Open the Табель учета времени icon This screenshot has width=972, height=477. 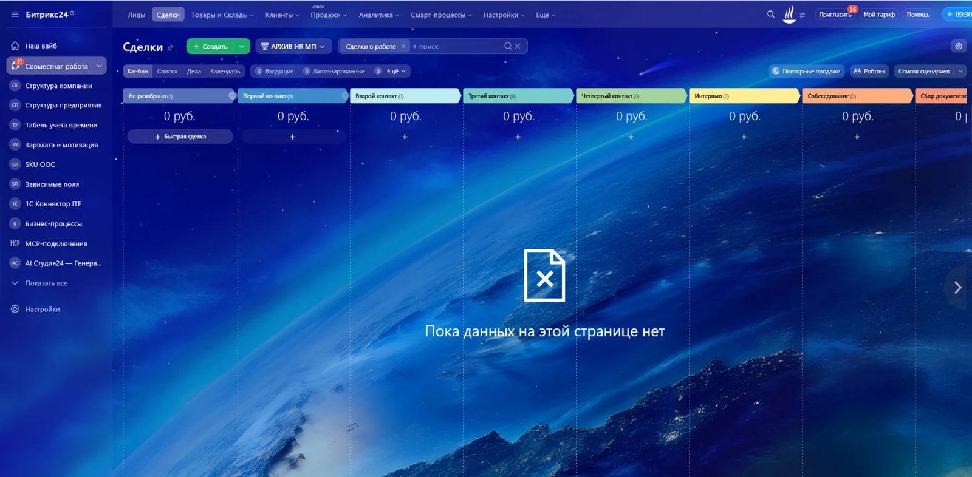tap(15, 125)
